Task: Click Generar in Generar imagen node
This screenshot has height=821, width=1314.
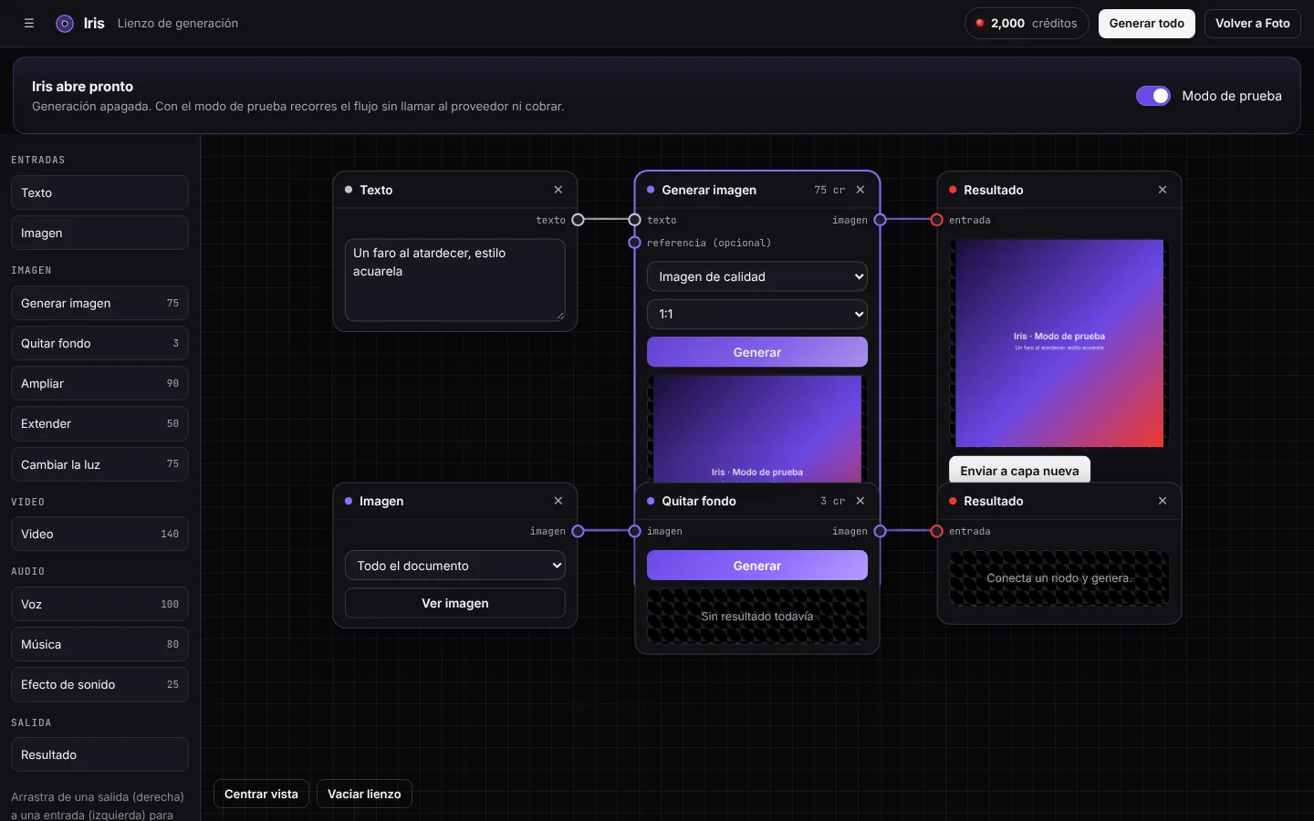Action: [x=757, y=352]
